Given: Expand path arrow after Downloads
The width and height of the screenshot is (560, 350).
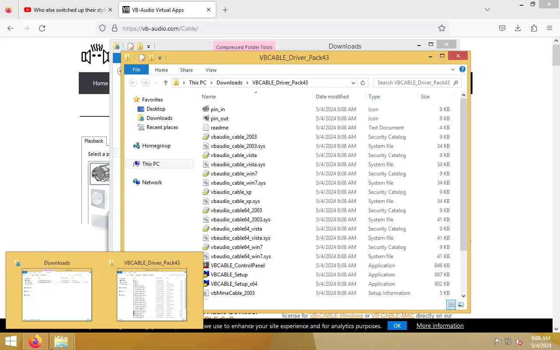Looking at the screenshot, I should point(247,83).
